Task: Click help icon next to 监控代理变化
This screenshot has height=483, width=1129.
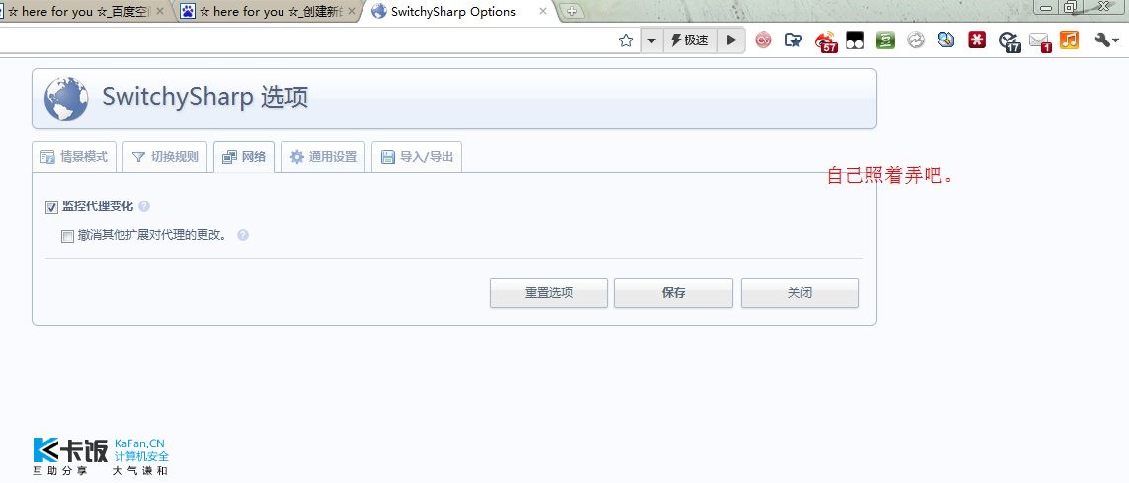Action: pyautogui.click(x=144, y=206)
